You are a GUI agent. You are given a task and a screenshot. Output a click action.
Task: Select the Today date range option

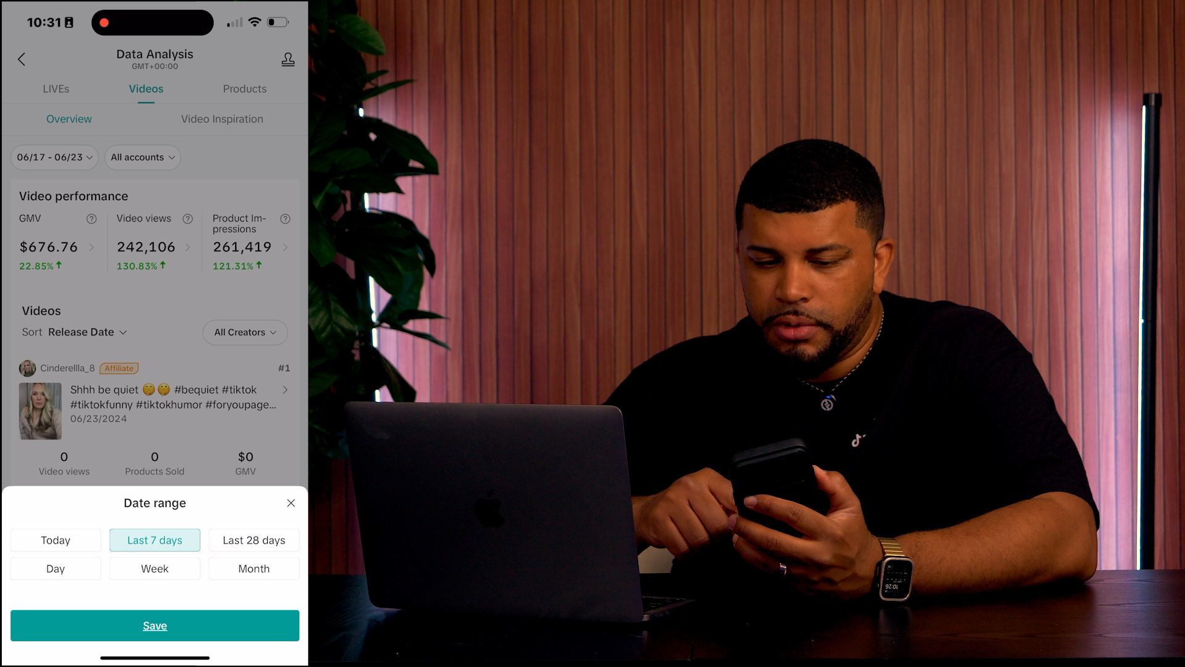[56, 539]
